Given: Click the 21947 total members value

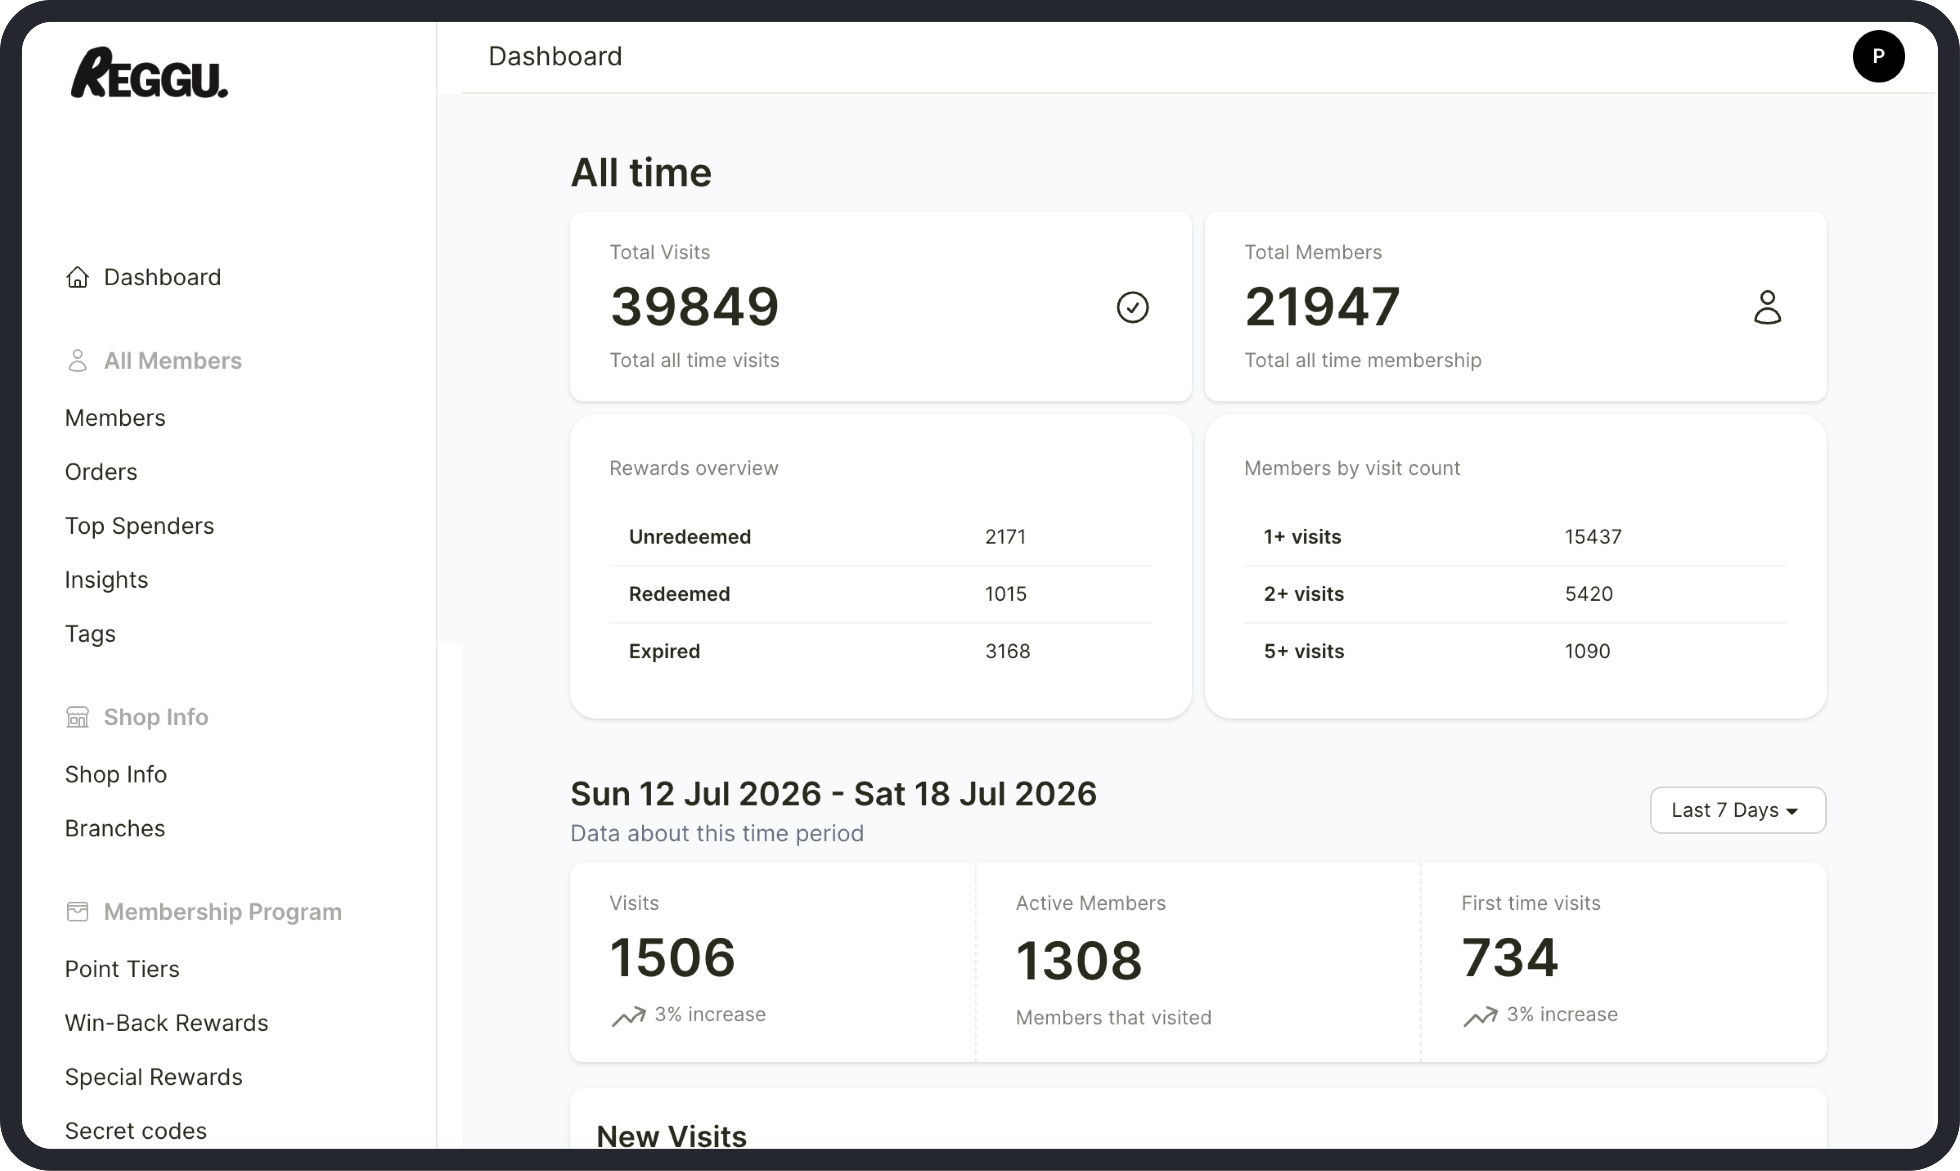Looking at the screenshot, I should (x=1322, y=306).
